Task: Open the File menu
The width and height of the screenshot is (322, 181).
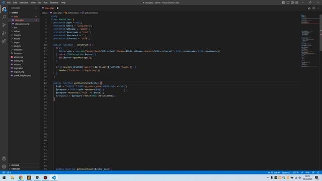Action: click(x=9, y=3)
